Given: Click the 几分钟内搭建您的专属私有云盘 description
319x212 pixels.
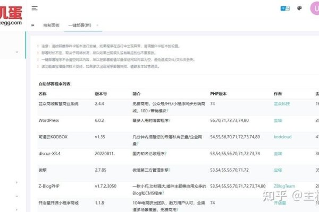Looking at the screenshot, I should (167, 140).
